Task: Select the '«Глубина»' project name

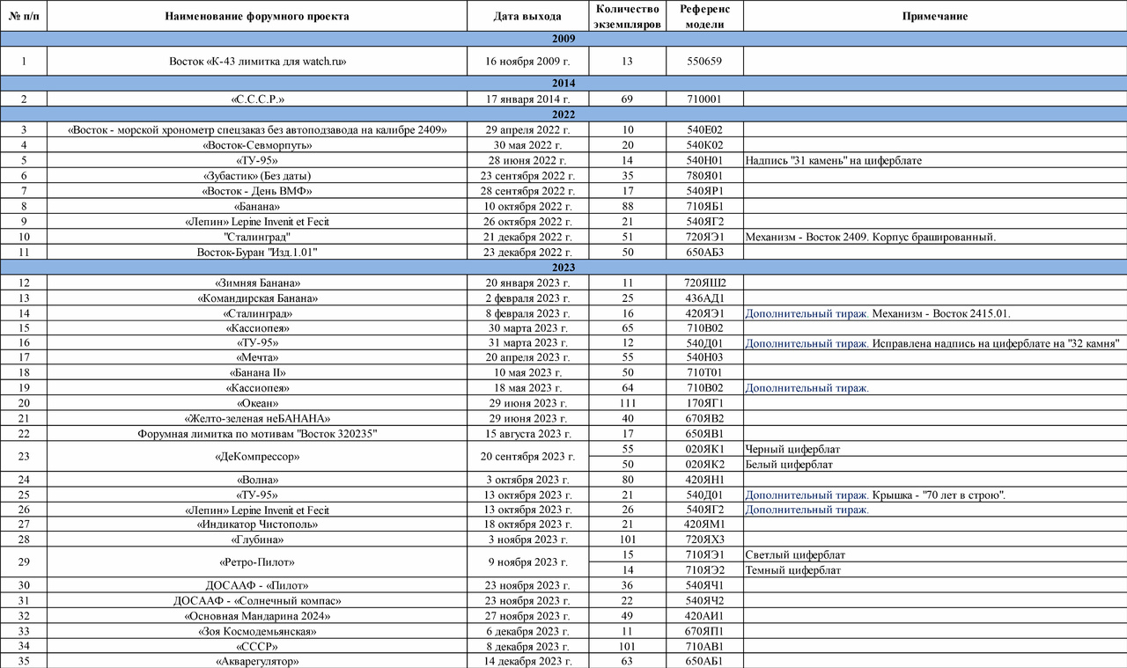Action: point(257,540)
